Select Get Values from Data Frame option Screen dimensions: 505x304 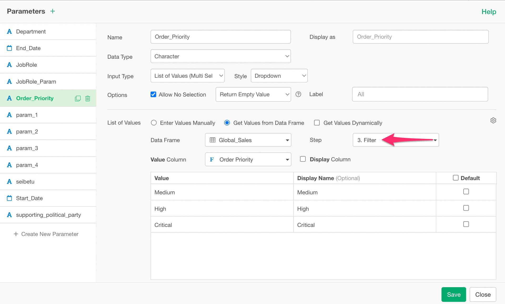point(227,123)
